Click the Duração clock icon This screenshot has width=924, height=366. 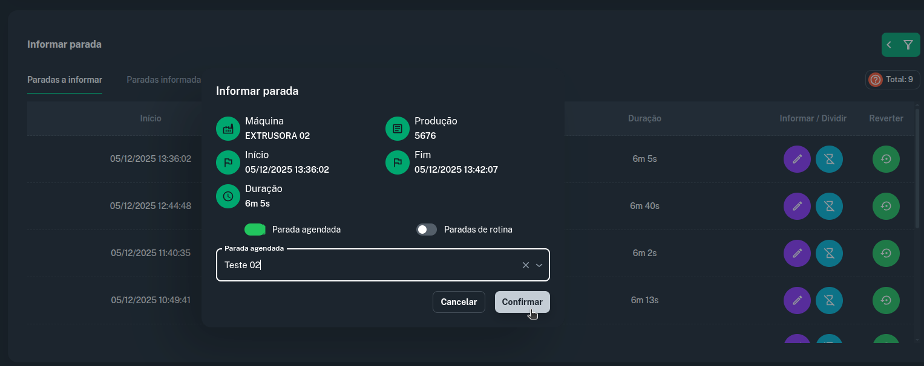[x=228, y=196]
